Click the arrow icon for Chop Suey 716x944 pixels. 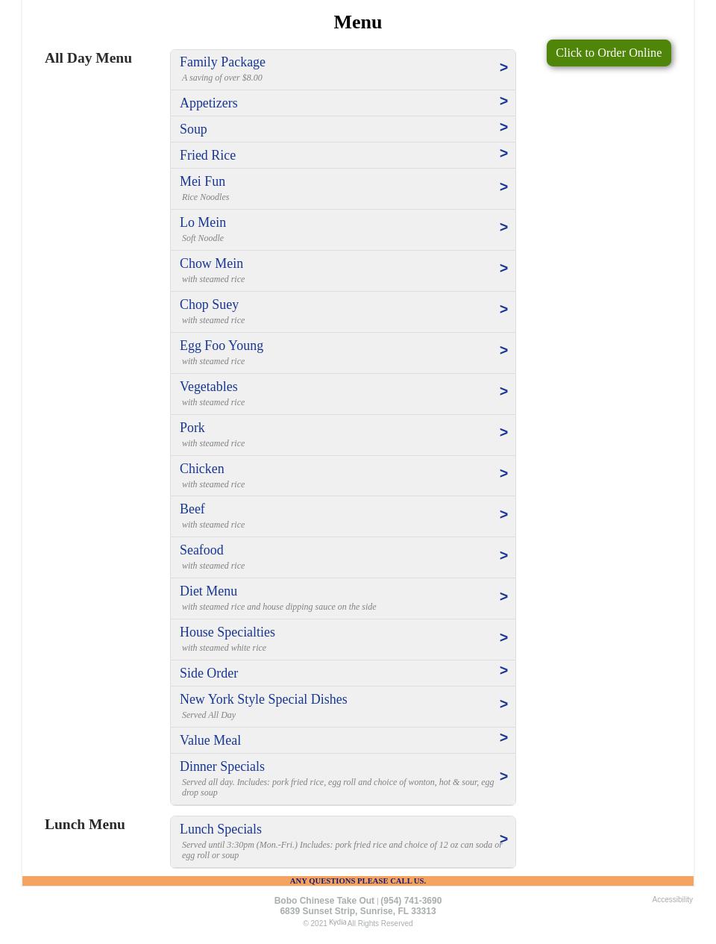tap(503, 310)
